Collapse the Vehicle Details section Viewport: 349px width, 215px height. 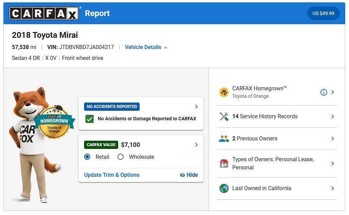(x=146, y=47)
